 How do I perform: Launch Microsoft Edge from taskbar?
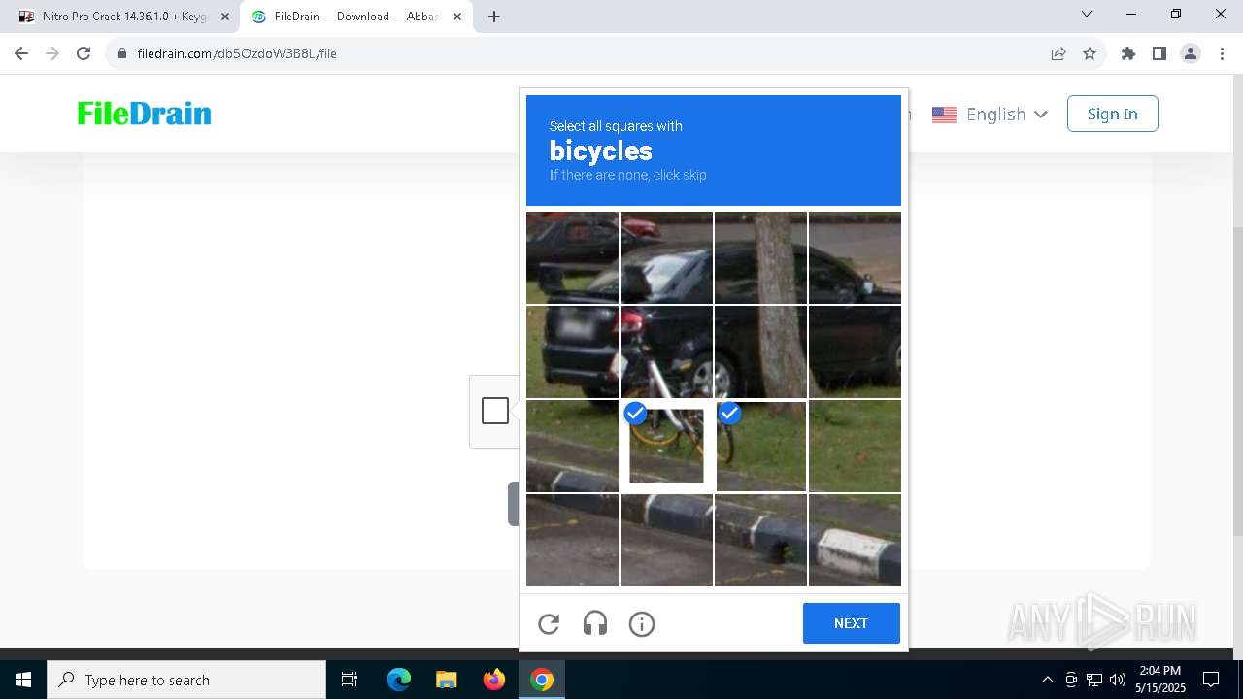pyautogui.click(x=399, y=680)
